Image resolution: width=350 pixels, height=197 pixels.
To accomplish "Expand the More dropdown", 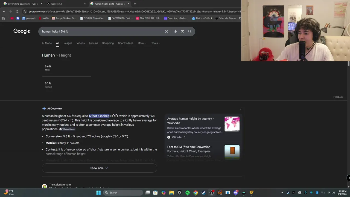I will [142, 43].
